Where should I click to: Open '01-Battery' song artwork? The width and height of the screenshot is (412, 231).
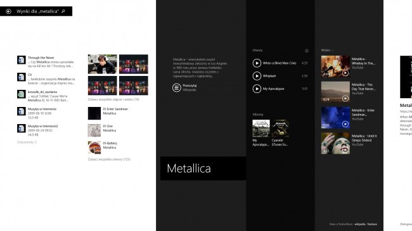pyautogui.click(x=94, y=147)
